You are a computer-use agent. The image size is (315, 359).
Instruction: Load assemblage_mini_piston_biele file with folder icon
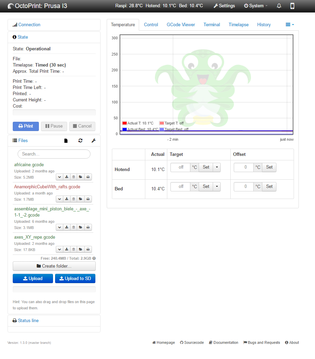81,227
